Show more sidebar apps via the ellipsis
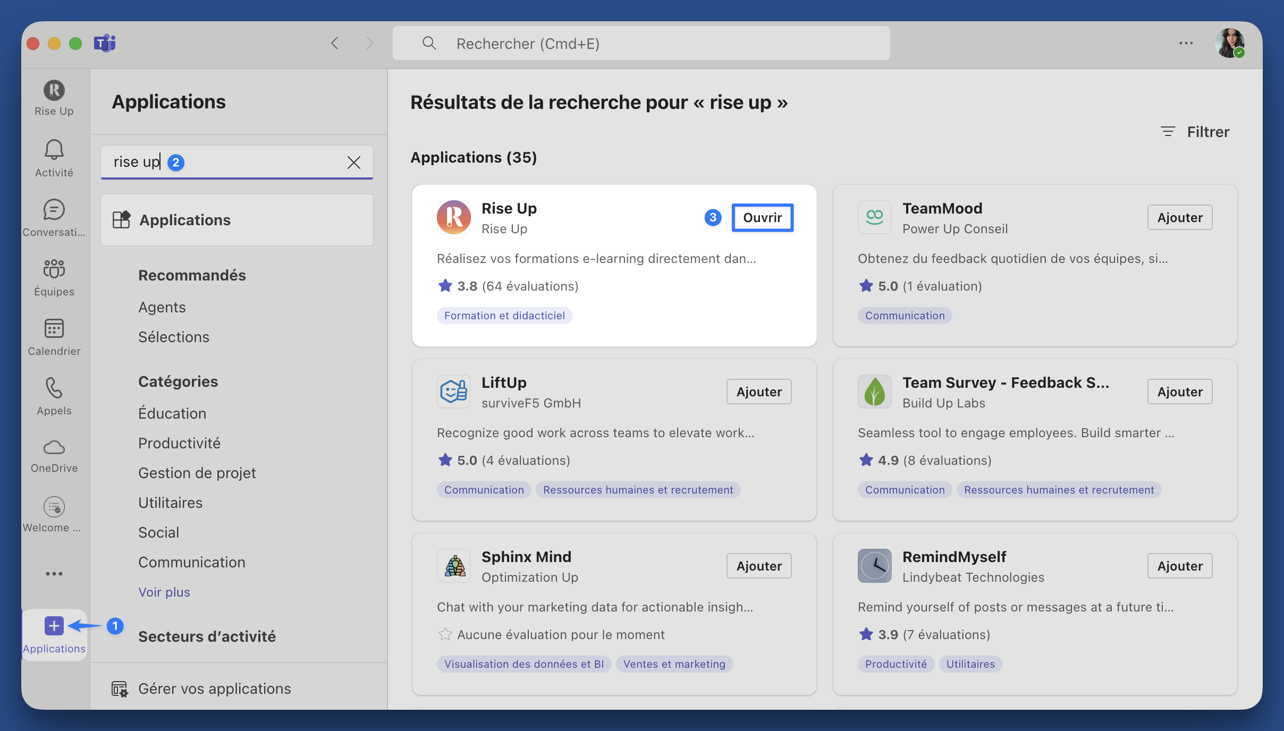1284x731 pixels. 54,574
